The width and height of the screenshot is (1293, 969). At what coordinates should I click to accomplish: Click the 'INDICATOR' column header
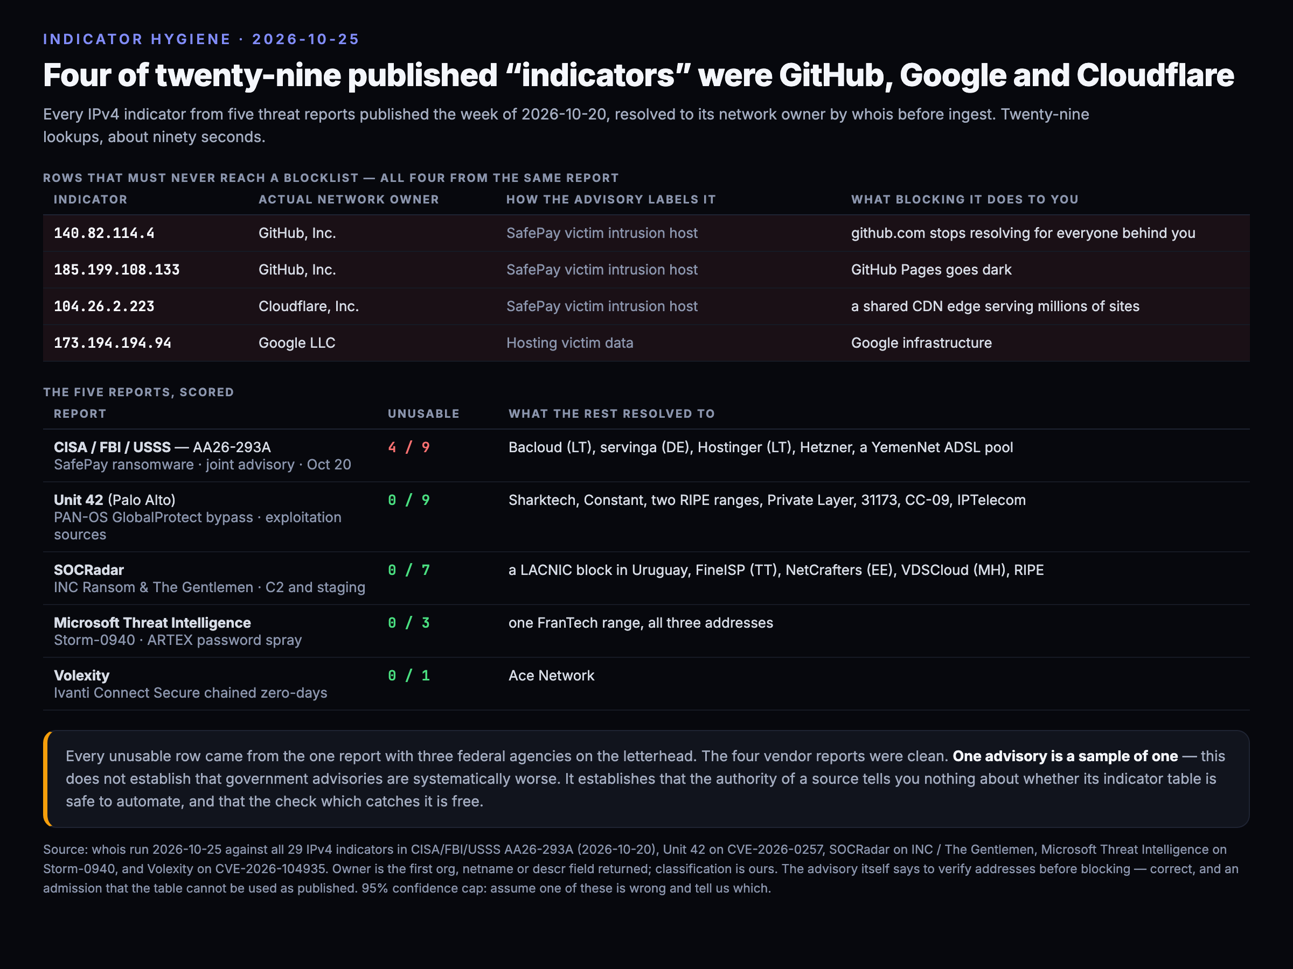point(91,200)
